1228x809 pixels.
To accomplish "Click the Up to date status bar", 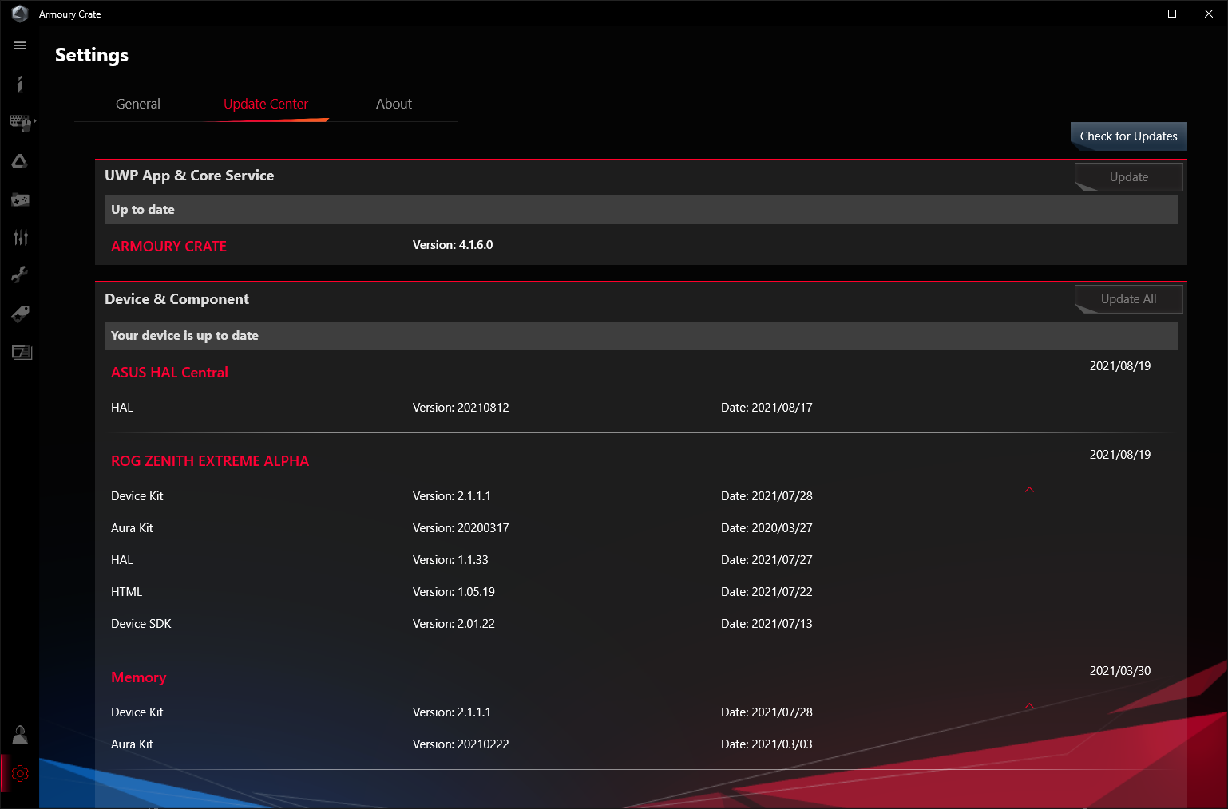I will click(x=641, y=210).
